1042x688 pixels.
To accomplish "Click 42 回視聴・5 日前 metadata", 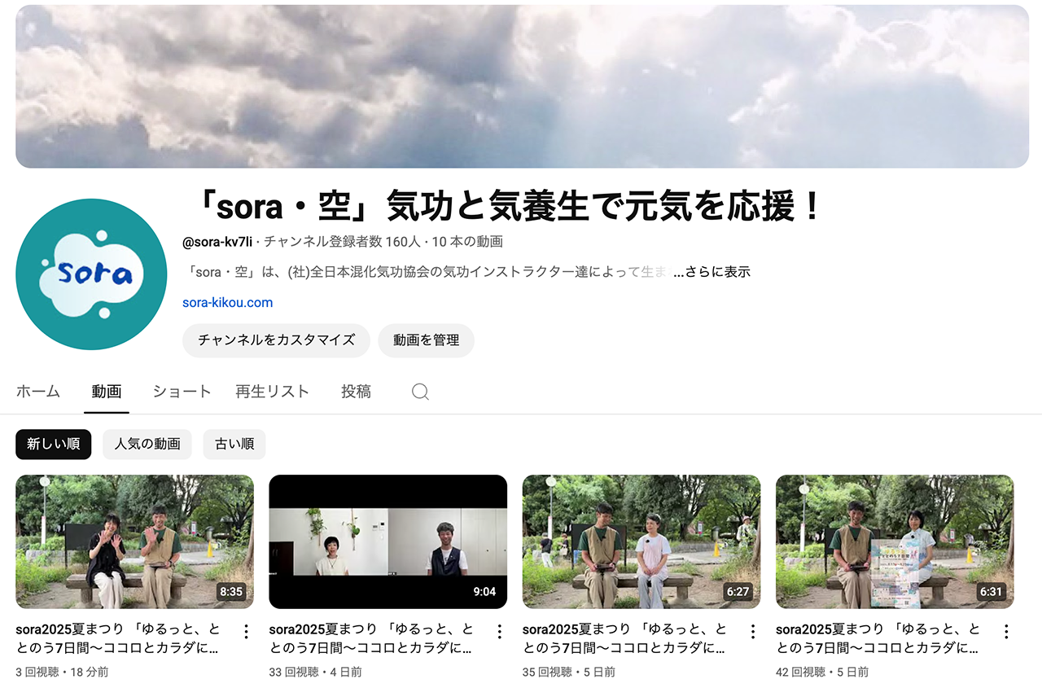I will coord(822,672).
